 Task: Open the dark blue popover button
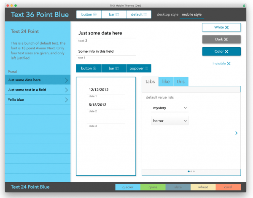139,68
